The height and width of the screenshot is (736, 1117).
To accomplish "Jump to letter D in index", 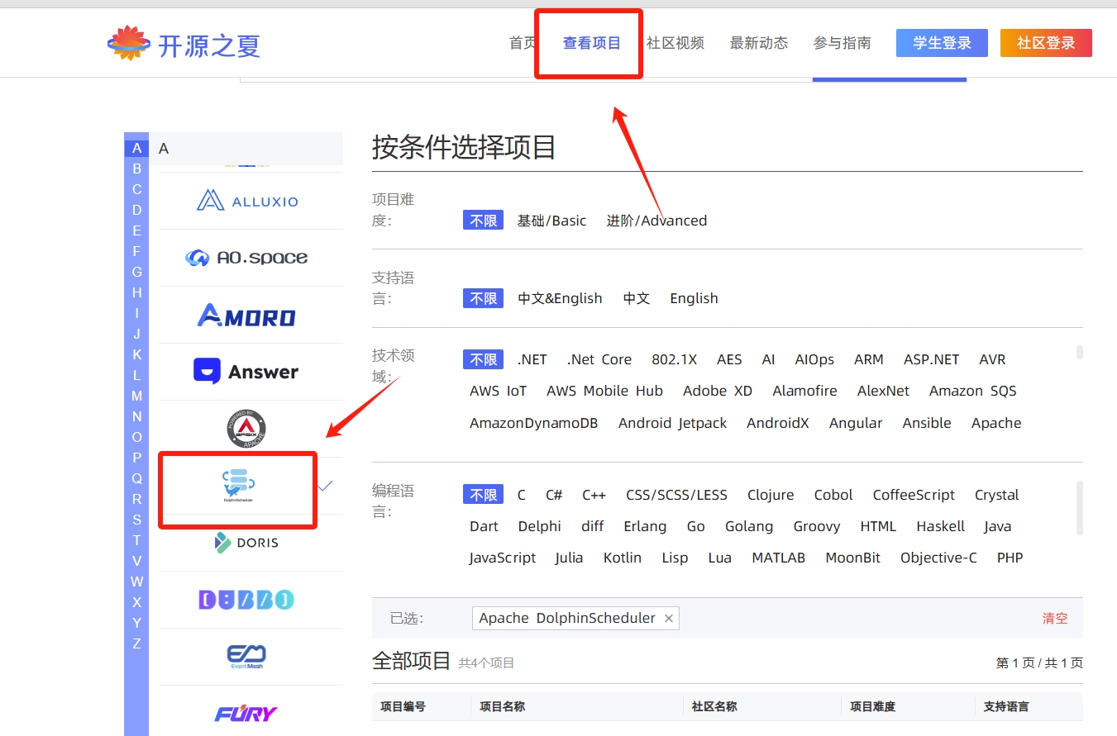I will click(136, 210).
